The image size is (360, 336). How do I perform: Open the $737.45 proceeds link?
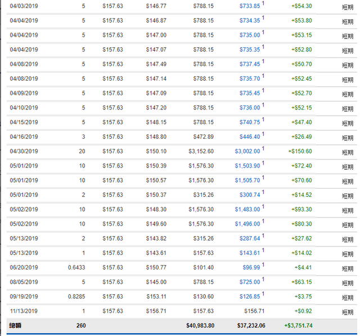pyautogui.click(x=250, y=64)
